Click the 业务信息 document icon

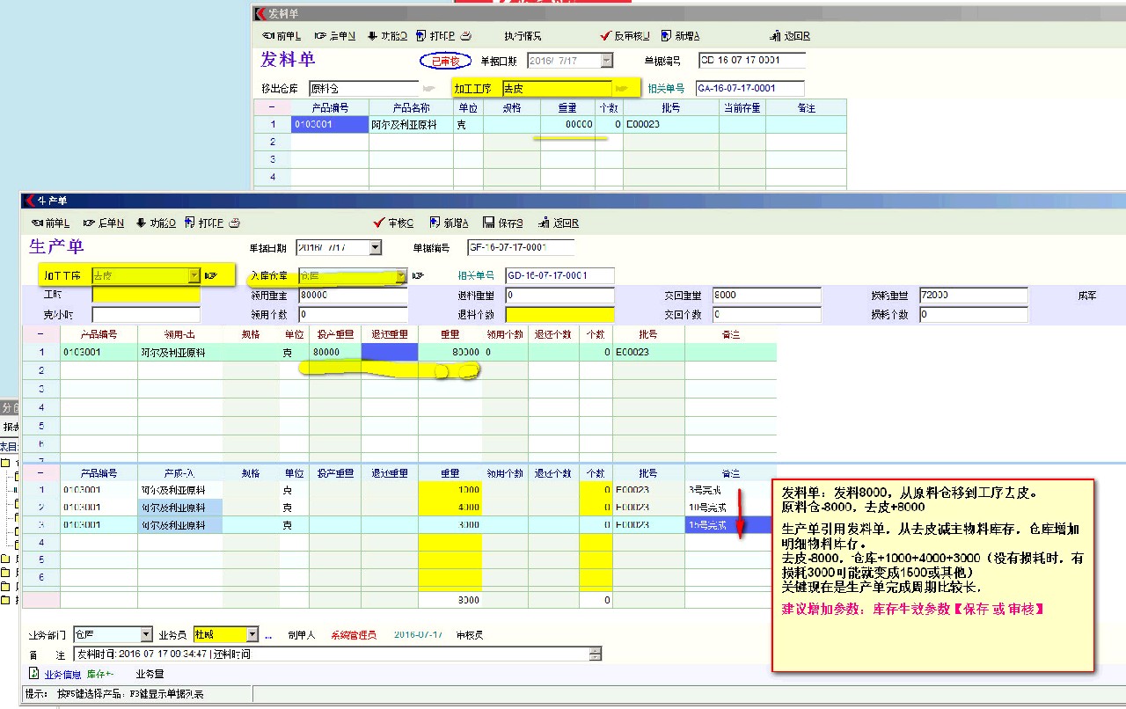click(x=34, y=674)
